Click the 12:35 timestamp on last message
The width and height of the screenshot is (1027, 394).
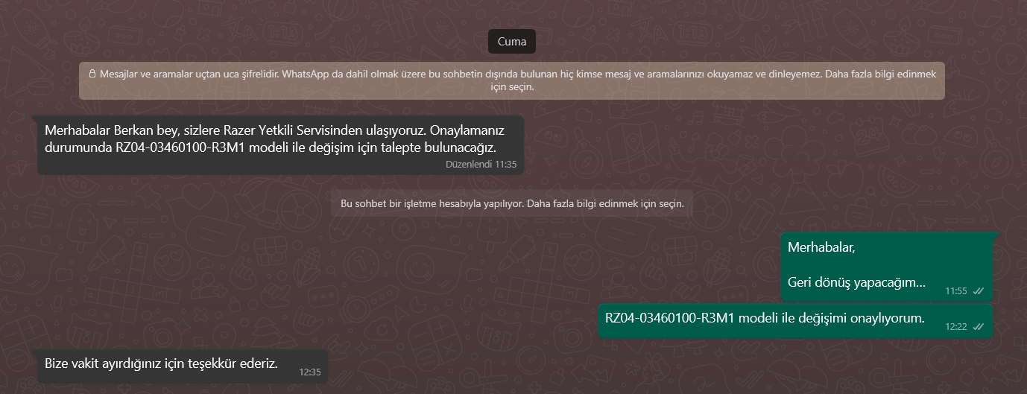(310, 372)
